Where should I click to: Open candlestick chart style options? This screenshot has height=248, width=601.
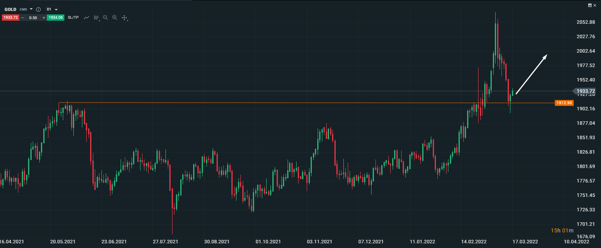point(96,18)
